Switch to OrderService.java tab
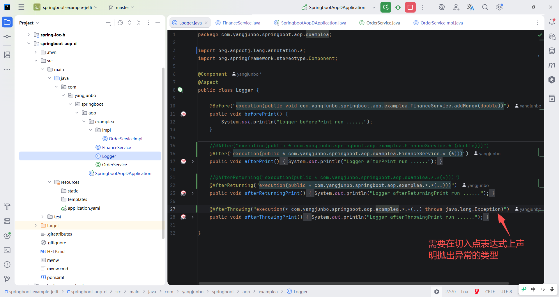 (380, 23)
